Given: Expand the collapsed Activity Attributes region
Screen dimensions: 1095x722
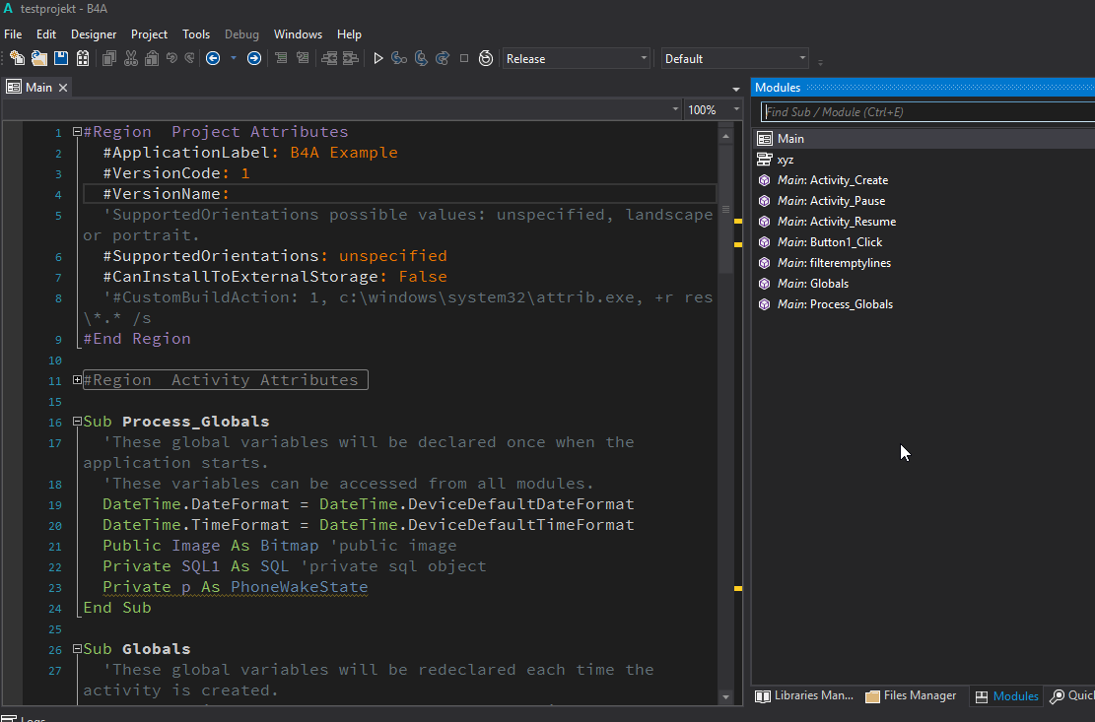Looking at the screenshot, I should pyautogui.click(x=77, y=380).
